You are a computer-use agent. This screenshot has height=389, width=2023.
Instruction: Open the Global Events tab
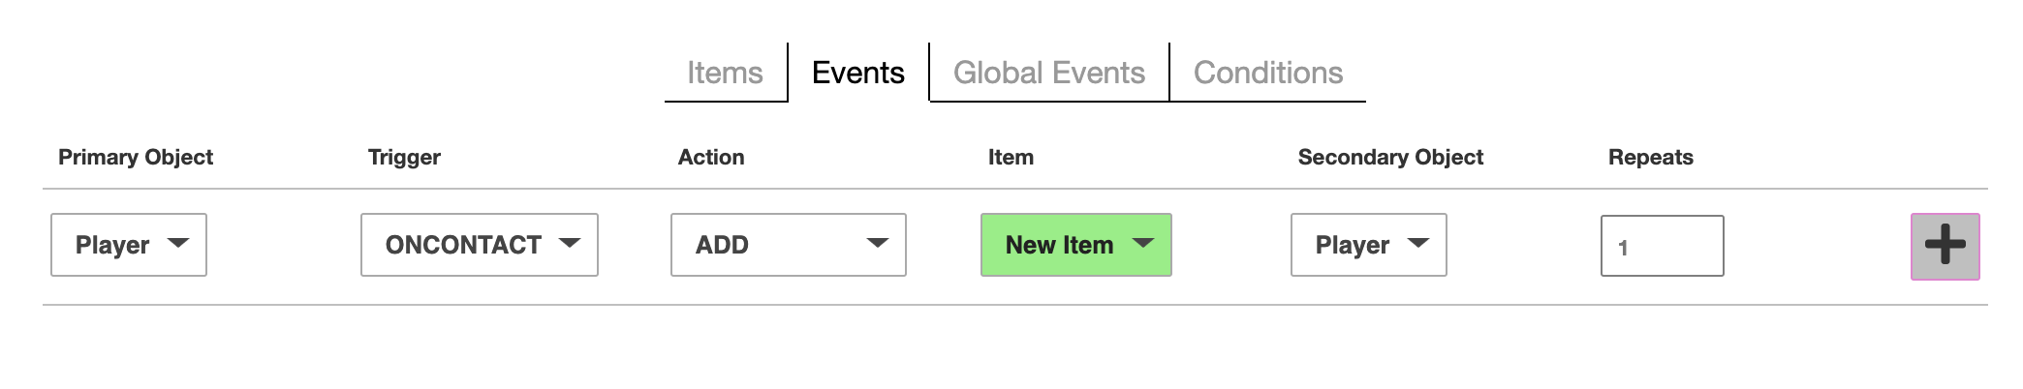tap(1049, 73)
